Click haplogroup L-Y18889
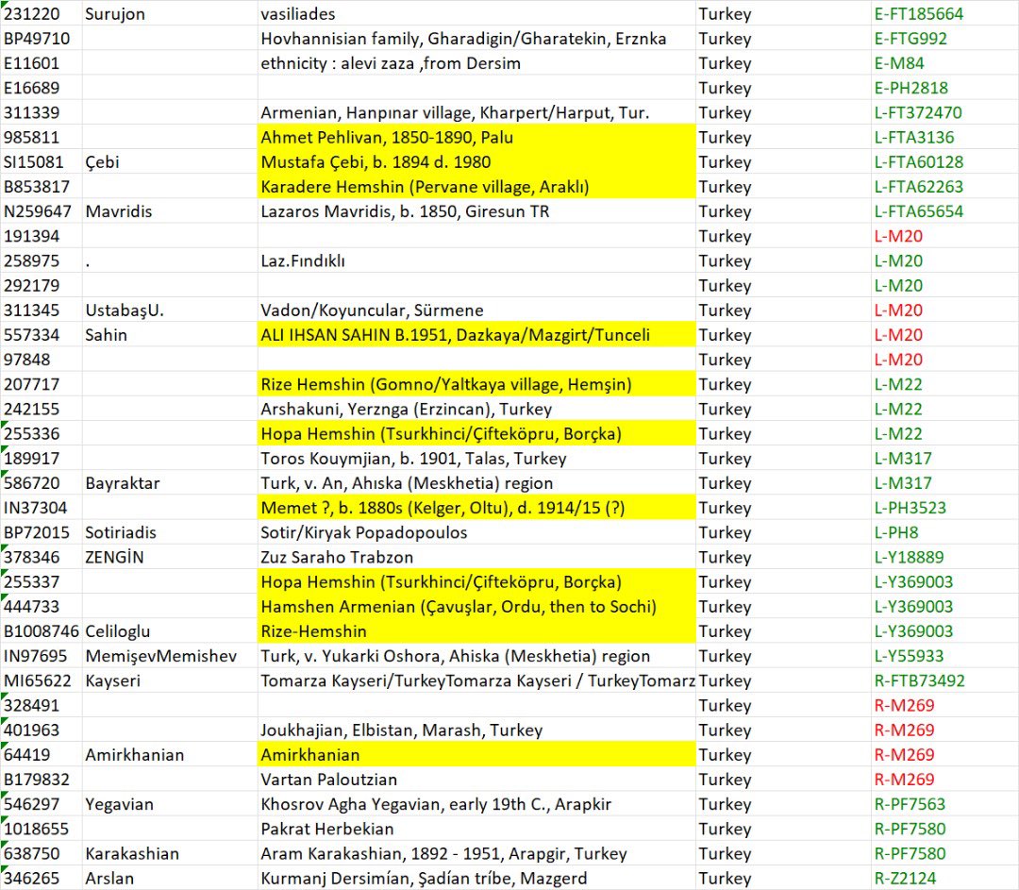Image resolution: width=1019 pixels, height=890 pixels. 944,557
